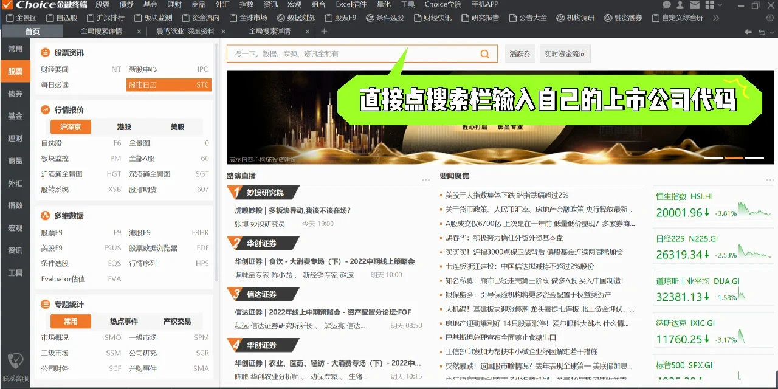Click the first banner carousel indicator

coord(714,158)
